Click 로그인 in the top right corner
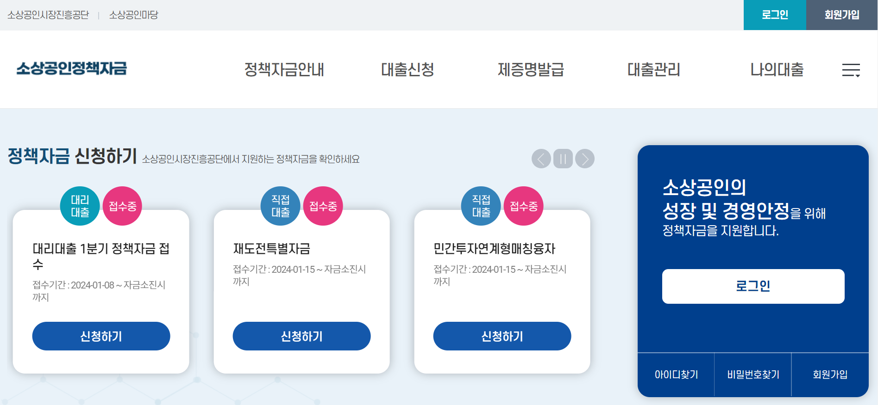 pos(775,14)
